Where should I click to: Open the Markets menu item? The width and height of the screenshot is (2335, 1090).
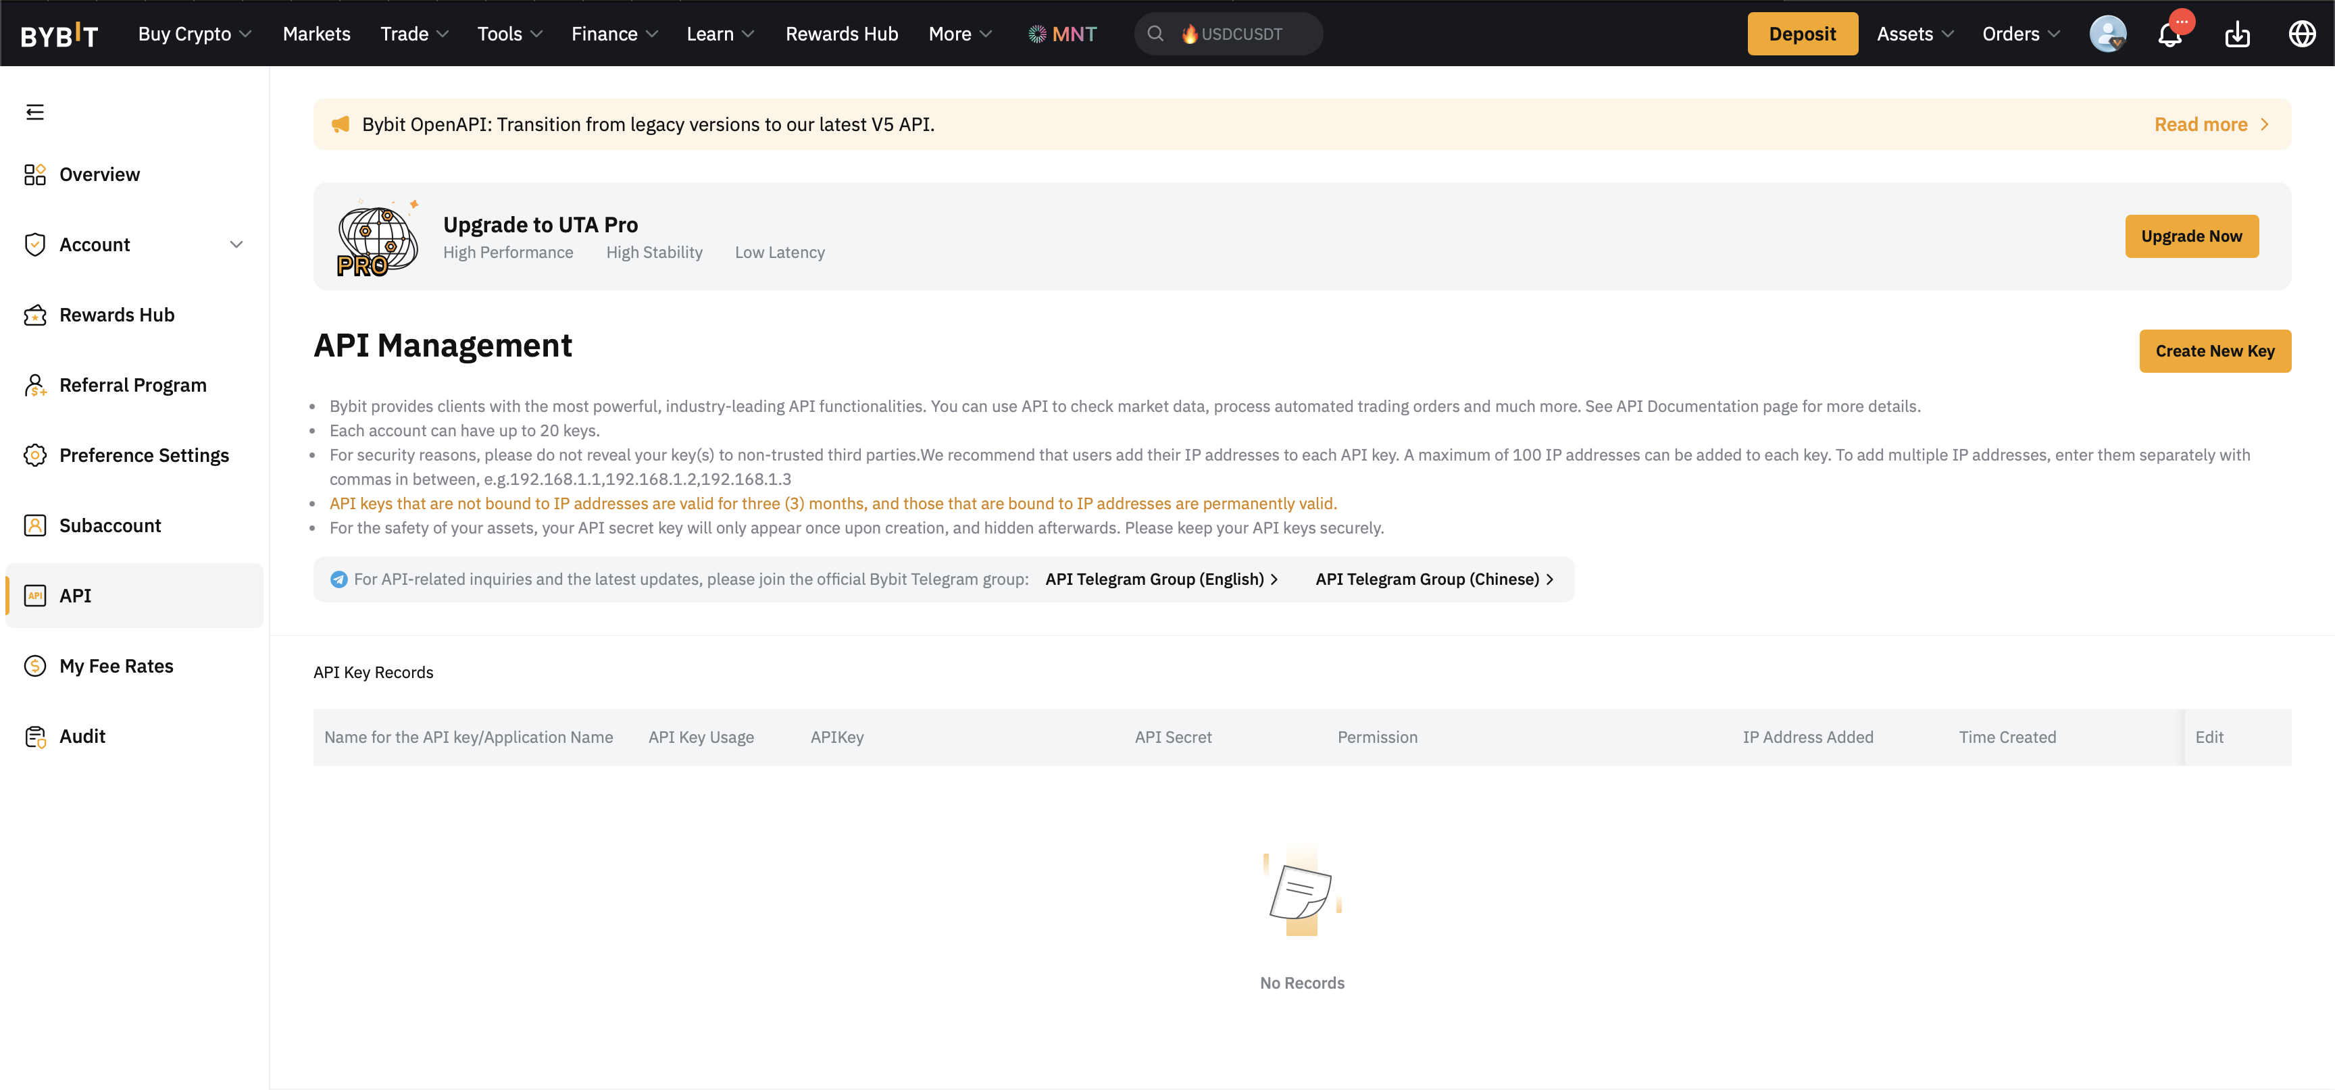click(316, 34)
